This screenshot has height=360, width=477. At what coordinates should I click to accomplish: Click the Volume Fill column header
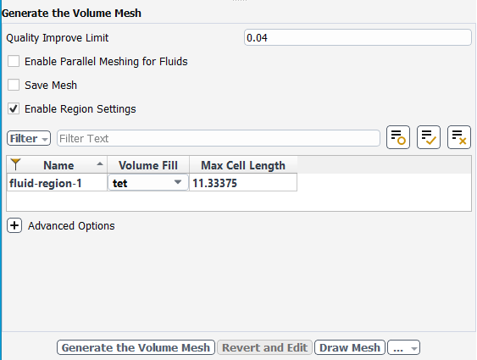pos(148,165)
